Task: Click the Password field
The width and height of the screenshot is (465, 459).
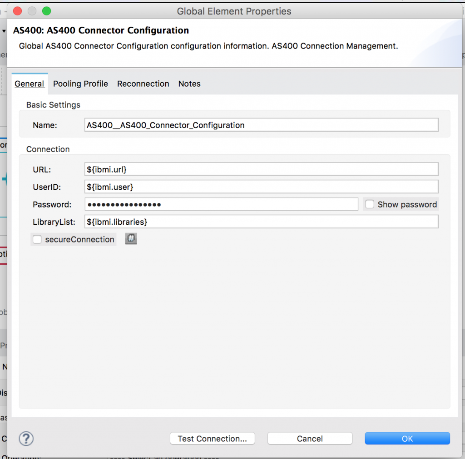Action: [221, 204]
